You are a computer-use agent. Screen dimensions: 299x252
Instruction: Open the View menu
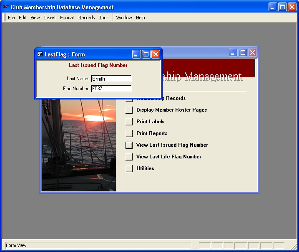point(35,18)
